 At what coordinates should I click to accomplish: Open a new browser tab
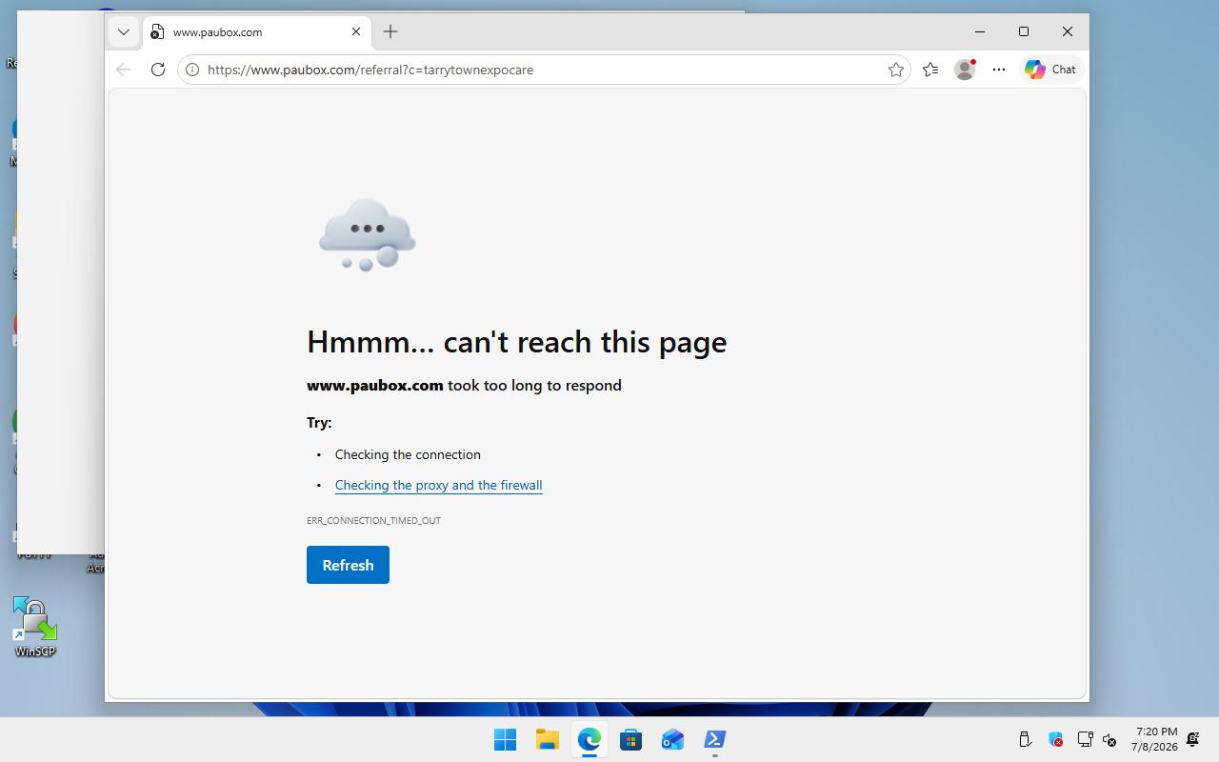(x=390, y=31)
